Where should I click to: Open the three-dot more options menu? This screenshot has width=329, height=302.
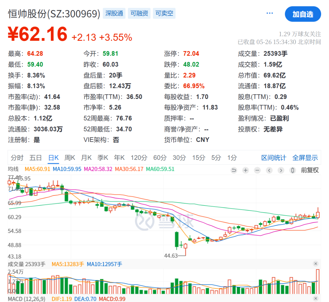point(270,13)
